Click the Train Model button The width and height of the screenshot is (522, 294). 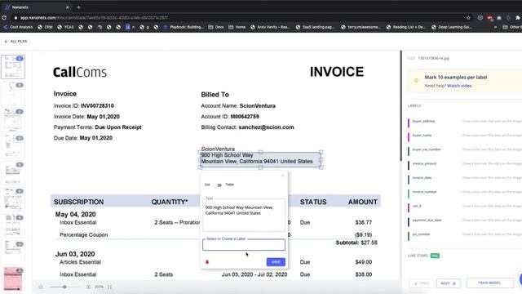[489, 283]
